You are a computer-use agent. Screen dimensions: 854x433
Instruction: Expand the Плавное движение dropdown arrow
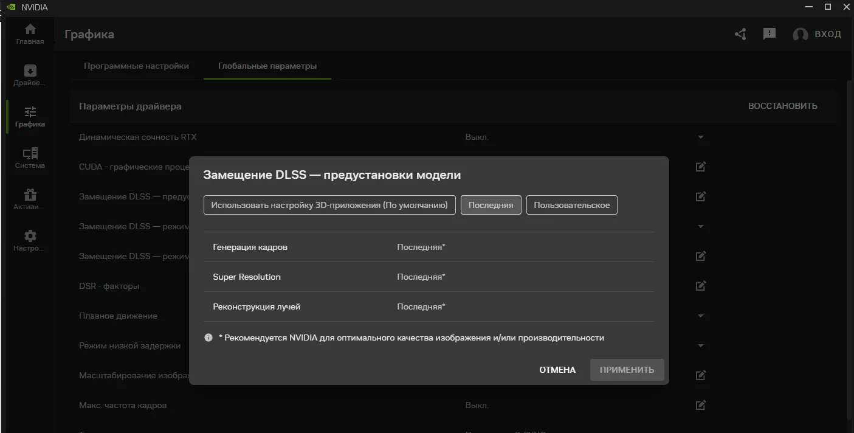click(700, 316)
